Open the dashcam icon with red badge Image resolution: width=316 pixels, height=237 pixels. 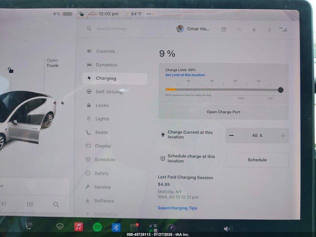(x=134, y=228)
